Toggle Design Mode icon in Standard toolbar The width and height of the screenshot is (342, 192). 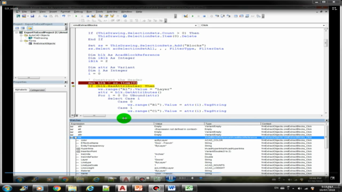coord(94,16)
